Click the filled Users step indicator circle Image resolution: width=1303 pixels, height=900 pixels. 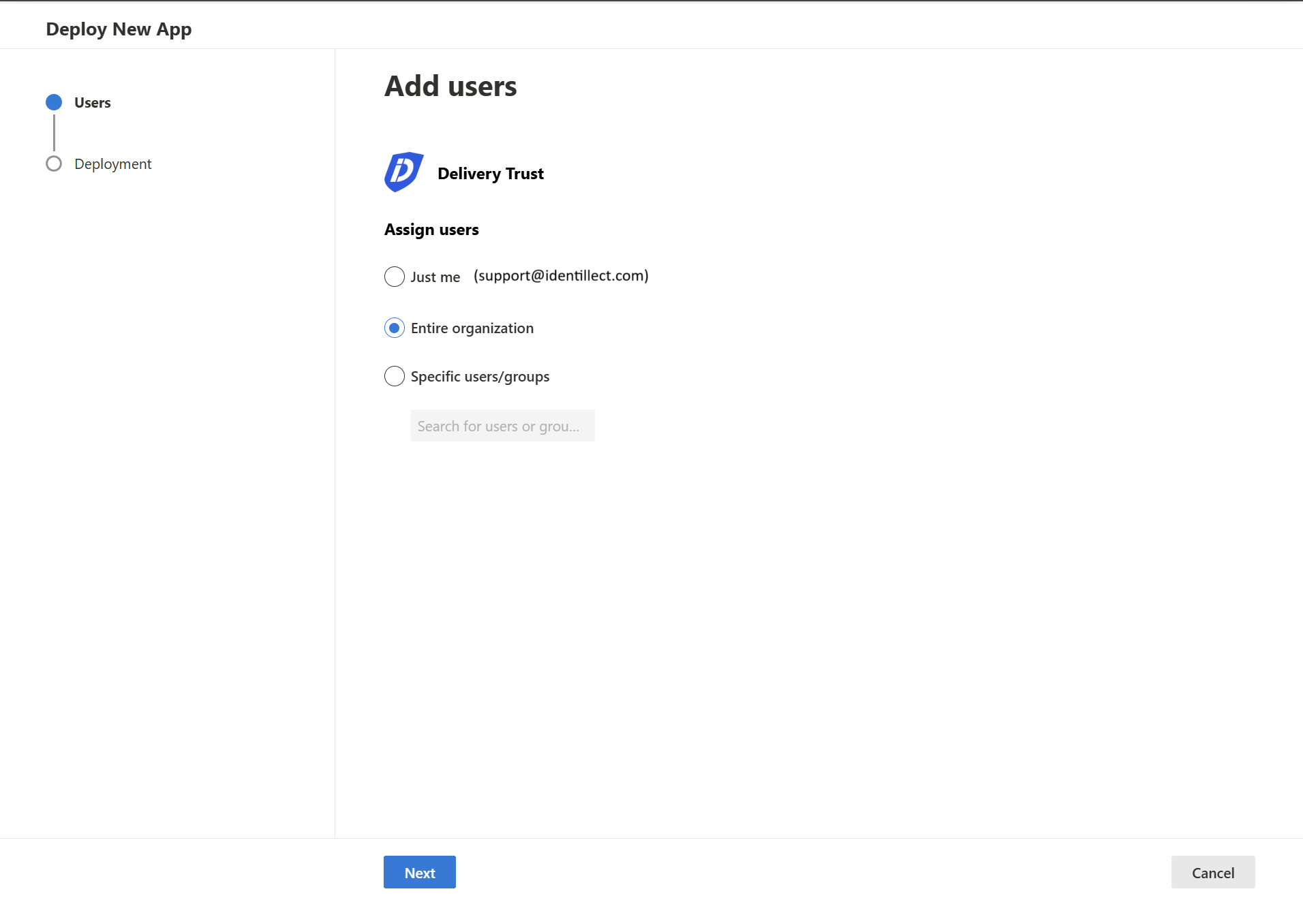(x=54, y=102)
